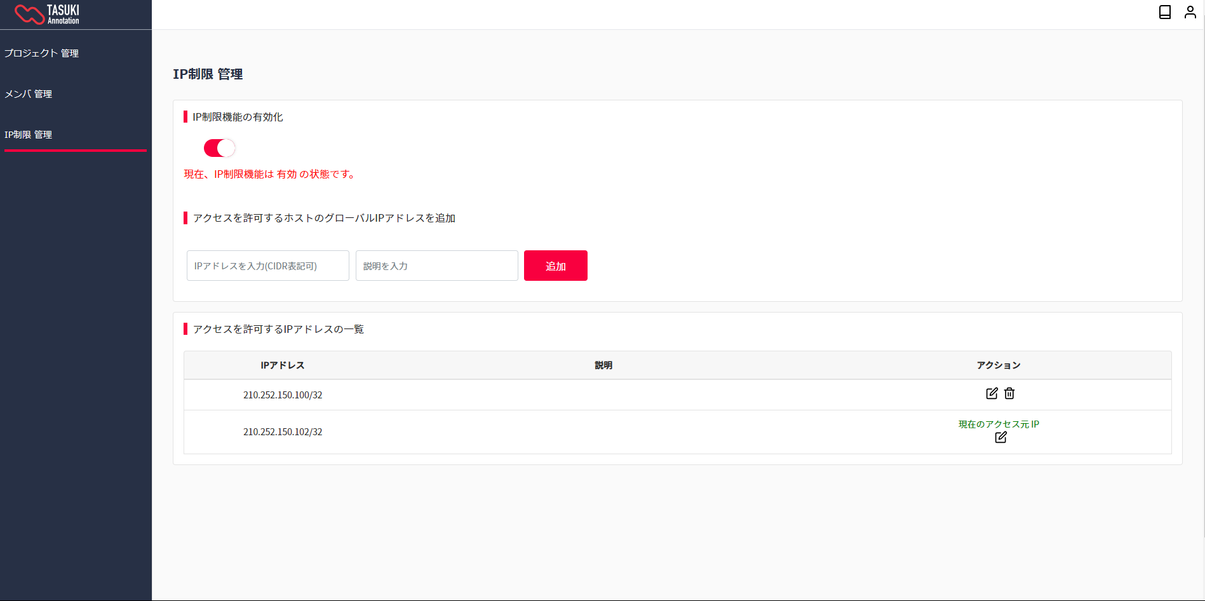Image resolution: width=1205 pixels, height=601 pixels.
Task: Open プロジェクト 管理 in the sidebar
Action: (x=41, y=53)
